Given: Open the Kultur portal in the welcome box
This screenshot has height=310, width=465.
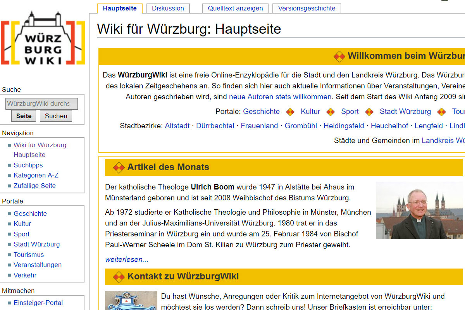Looking at the screenshot, I should 310,111.
